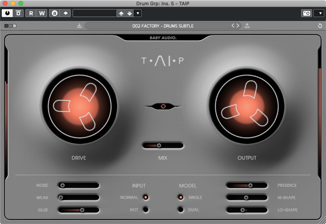Click the NOISE label

42,185
